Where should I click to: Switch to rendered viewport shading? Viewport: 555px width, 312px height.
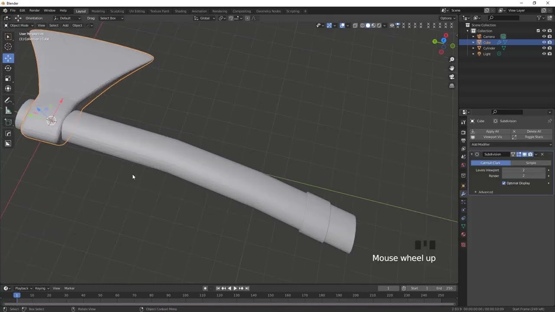tap(379, 26)
